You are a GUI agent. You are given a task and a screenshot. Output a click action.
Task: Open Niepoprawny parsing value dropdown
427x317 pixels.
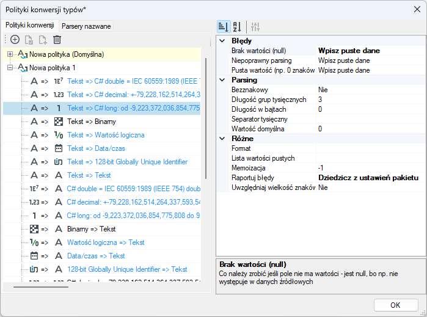tap(371, 60)
